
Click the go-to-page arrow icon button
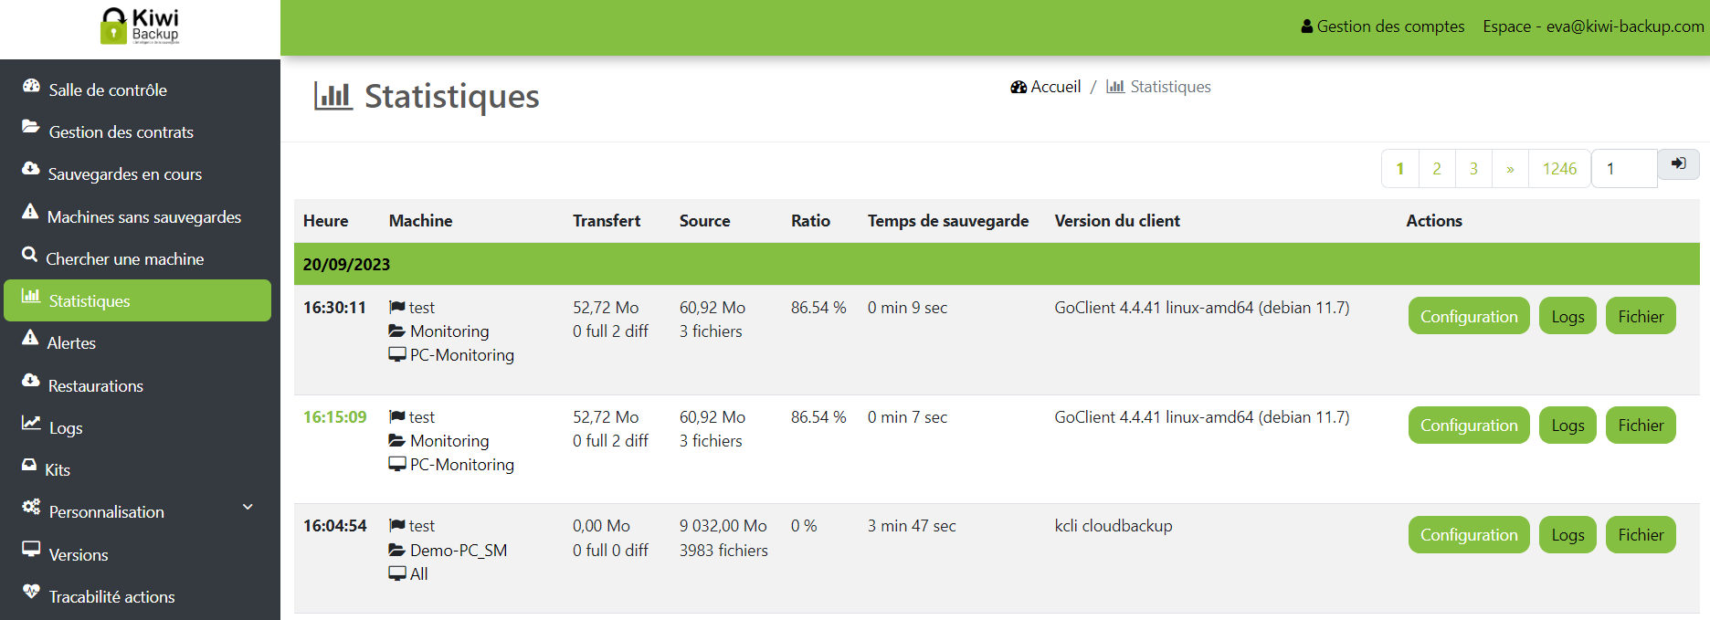(x=1678, y=164)
